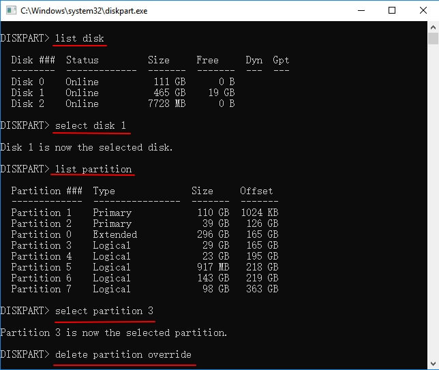
Task: Click the Partition 0 Extended row
Action: 143,234
